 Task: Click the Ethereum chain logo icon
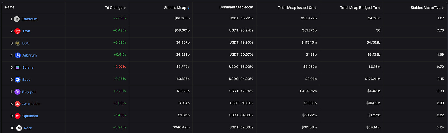17,19
